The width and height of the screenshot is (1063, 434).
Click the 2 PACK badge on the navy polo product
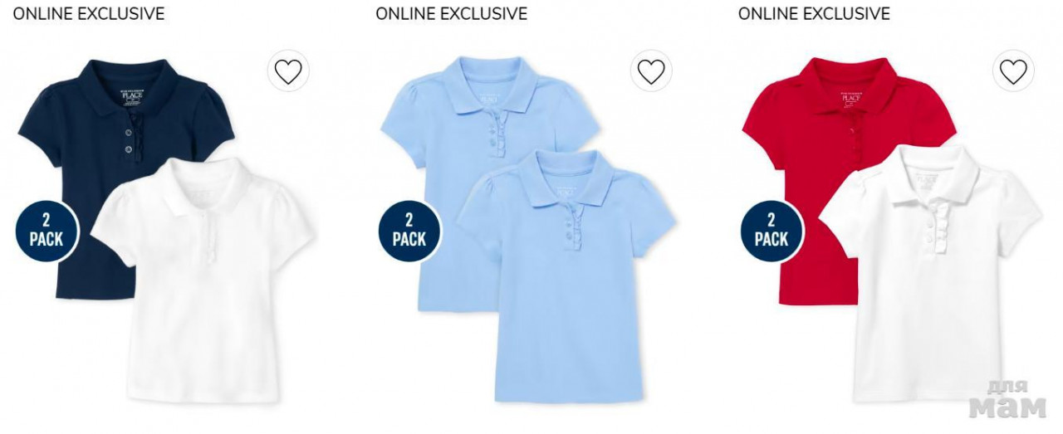click(47, 230)
